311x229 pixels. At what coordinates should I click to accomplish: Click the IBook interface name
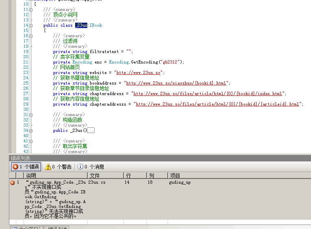(95, 25)
